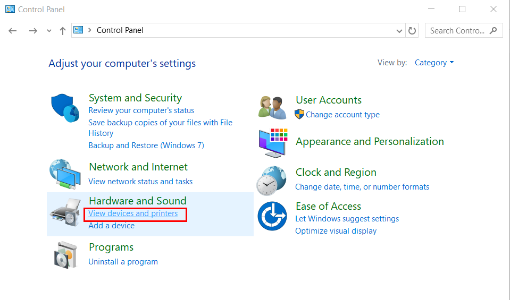The height and width of the screenshot is (300, 510).
Task: Open the Programs disc box icon
Action: click(65, 255)
